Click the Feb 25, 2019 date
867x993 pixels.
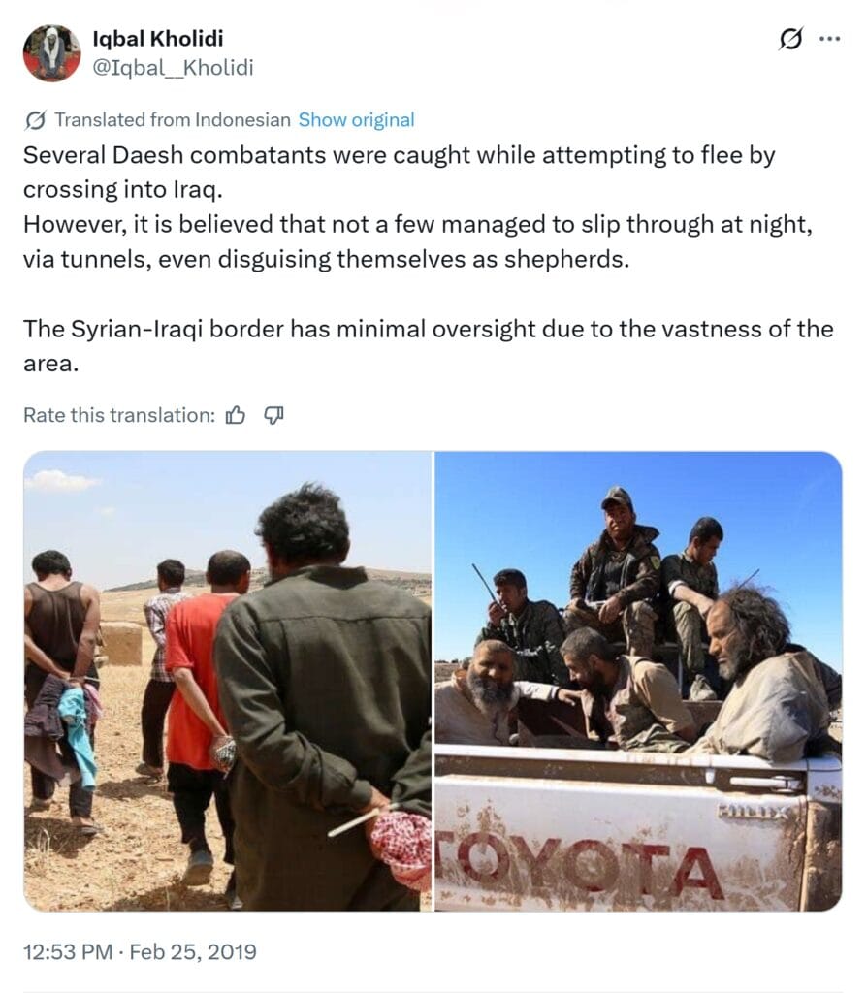(x=193, y=951)
